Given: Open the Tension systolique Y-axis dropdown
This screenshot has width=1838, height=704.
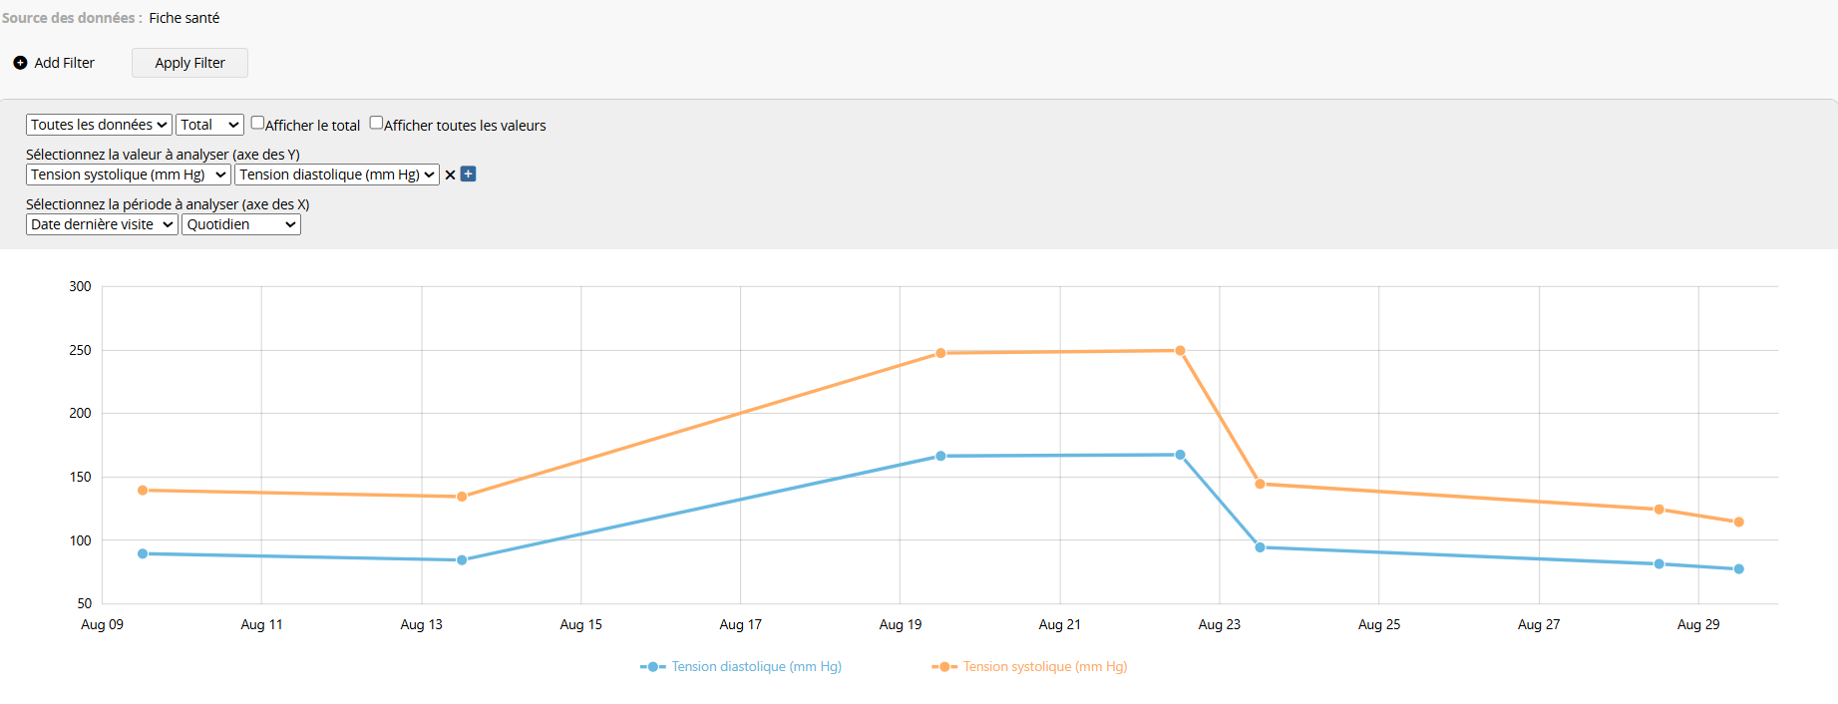Looking at the screenshot, I should tap(129, 175).
